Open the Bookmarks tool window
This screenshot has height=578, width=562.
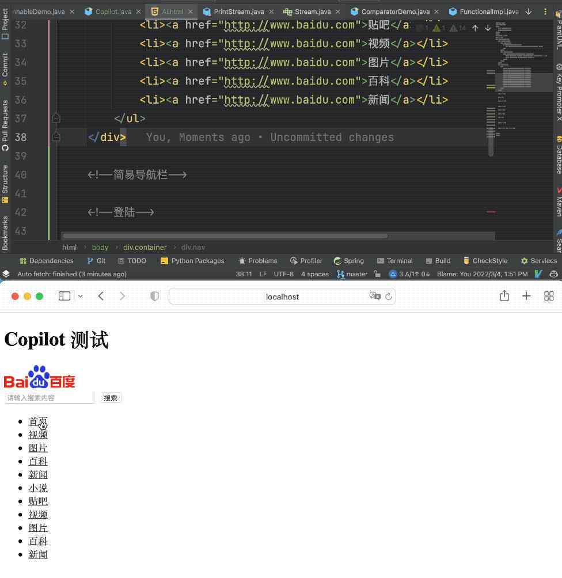click(5, 233)
